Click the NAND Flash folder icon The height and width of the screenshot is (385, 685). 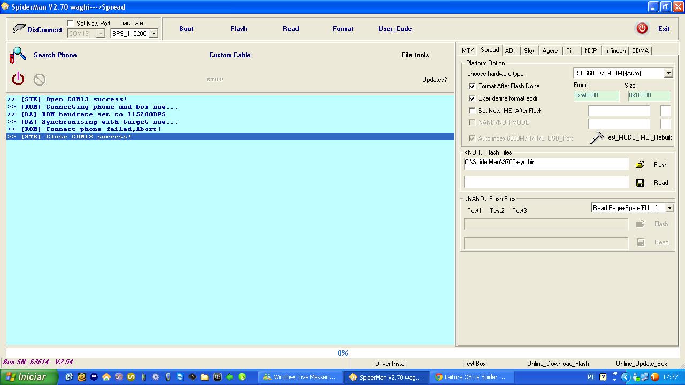coord(640,224)
